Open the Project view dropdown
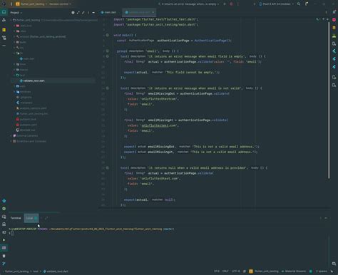338x275 pixels. [16, 13]
